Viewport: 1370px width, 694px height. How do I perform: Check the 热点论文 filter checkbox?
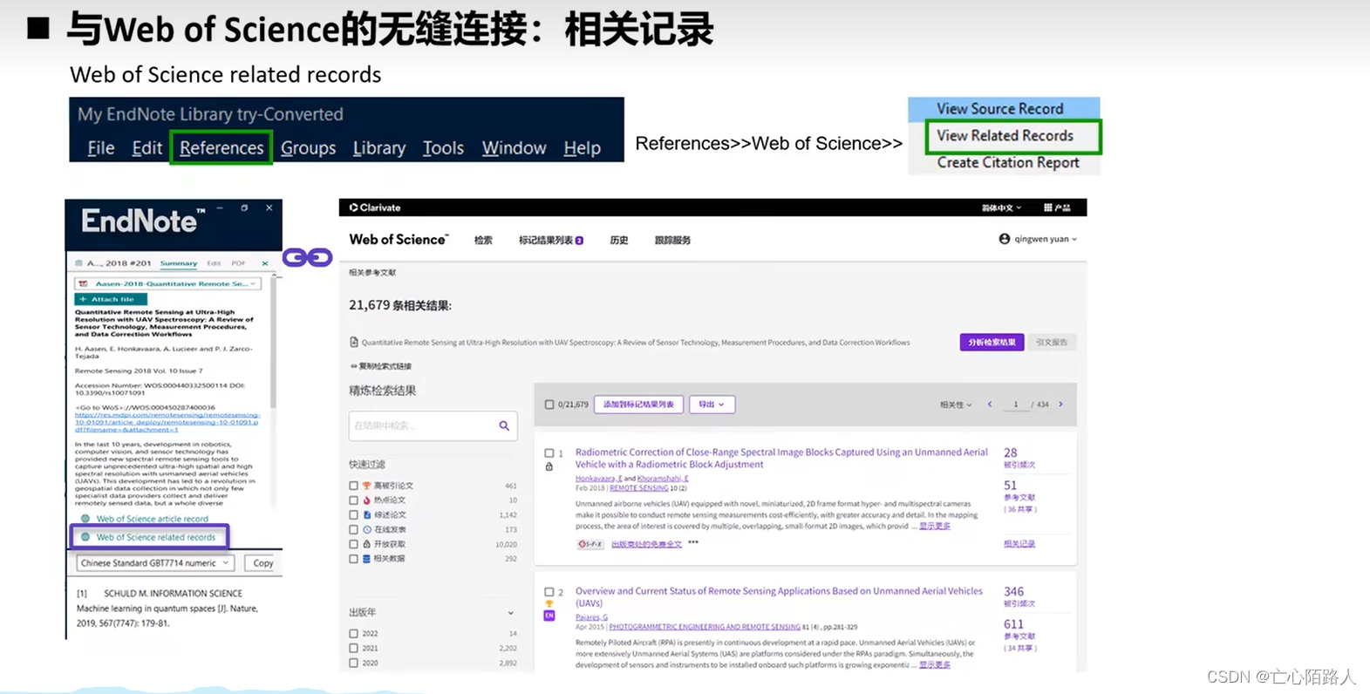353,500
